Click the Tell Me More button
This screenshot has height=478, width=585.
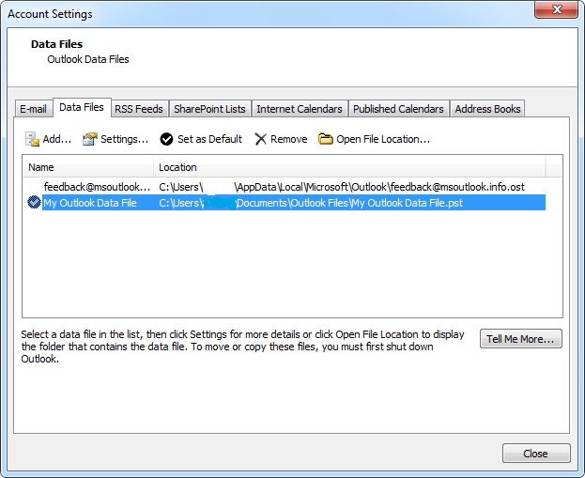(x=520, y=339)
